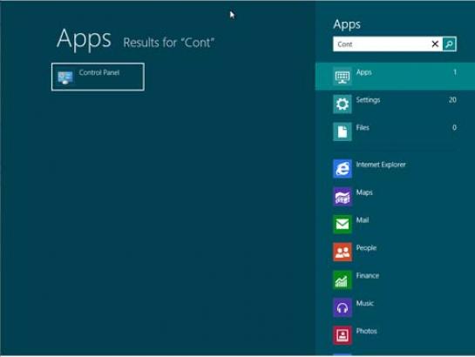The image size is (475, 357).
Task: Click the Files document icon
Action: [343, 131]
